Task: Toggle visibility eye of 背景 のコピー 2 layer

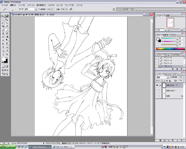Action: (x=157, y=85)
